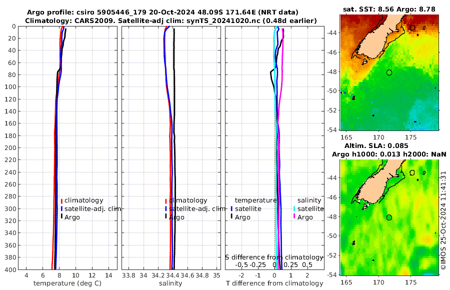The image size is (450, 290).
Task: Click the 'sat. SST: 8.56 Argo: 8.78' heading
Action: click(389, 9)
